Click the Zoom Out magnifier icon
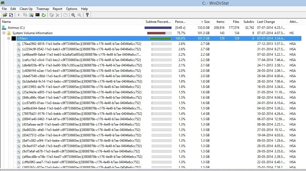 (x=79, y=15)
